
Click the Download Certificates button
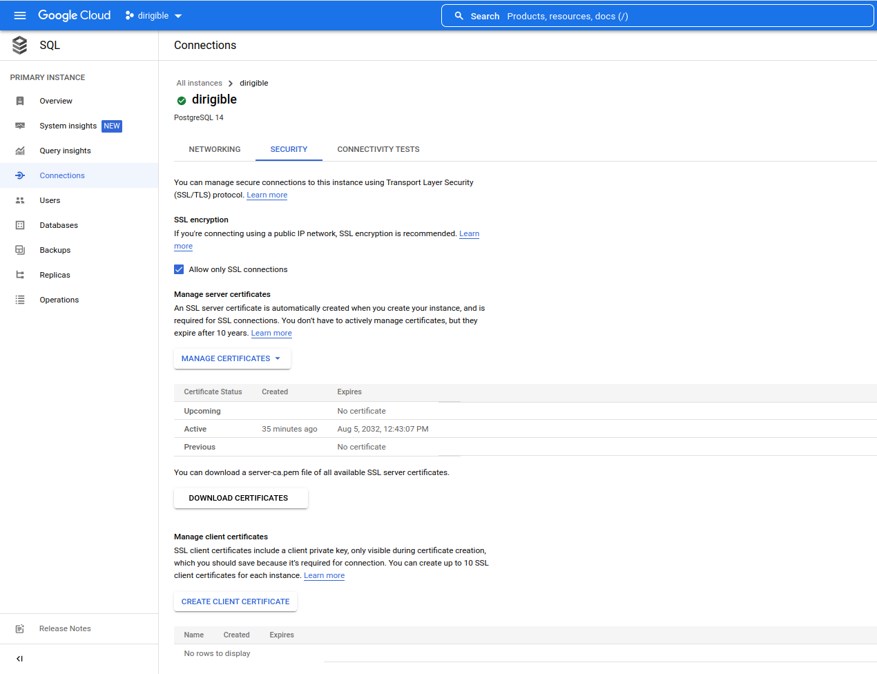pyautogui.click(x=241, y=498)
